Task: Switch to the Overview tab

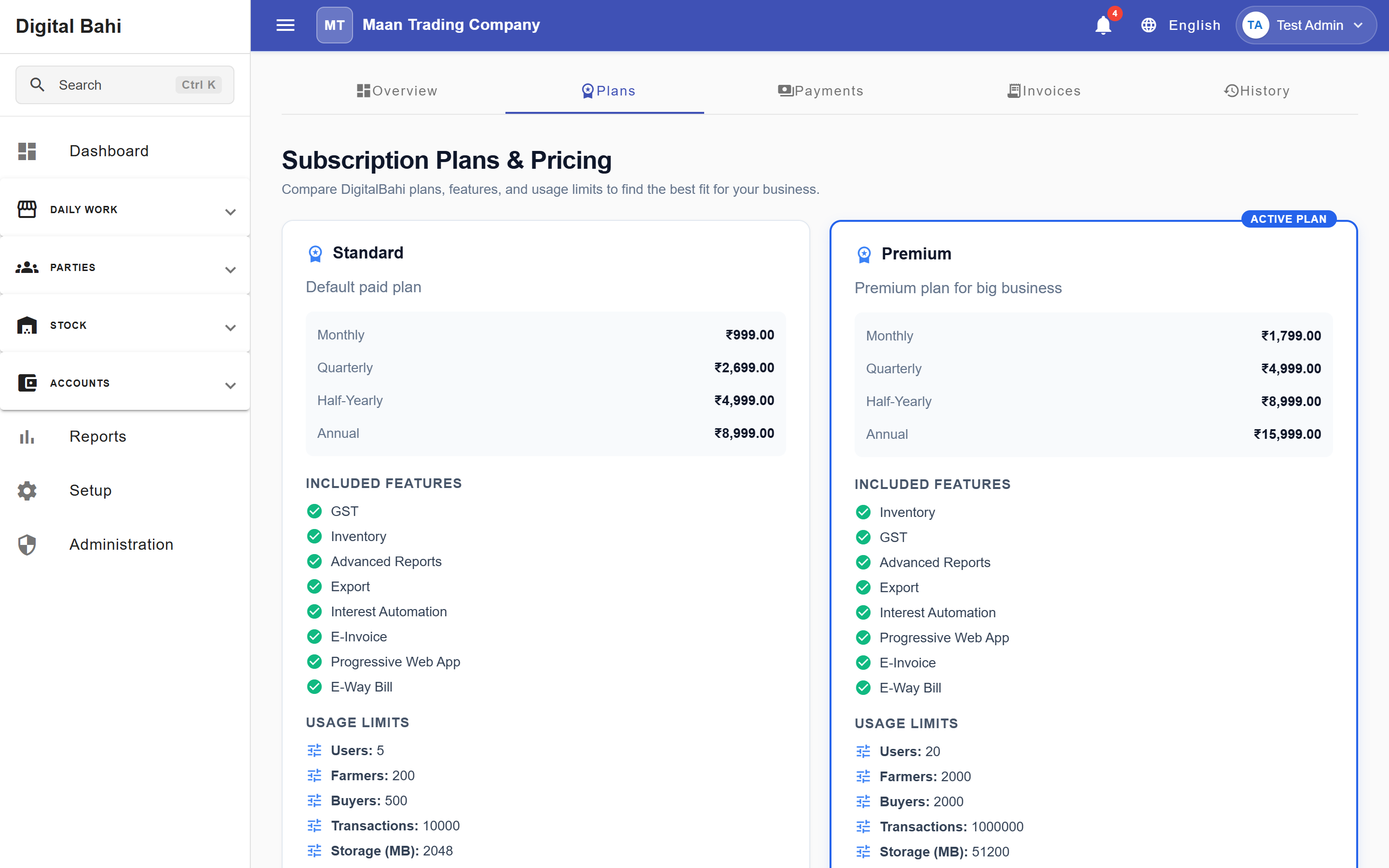Action: point(396,91)
